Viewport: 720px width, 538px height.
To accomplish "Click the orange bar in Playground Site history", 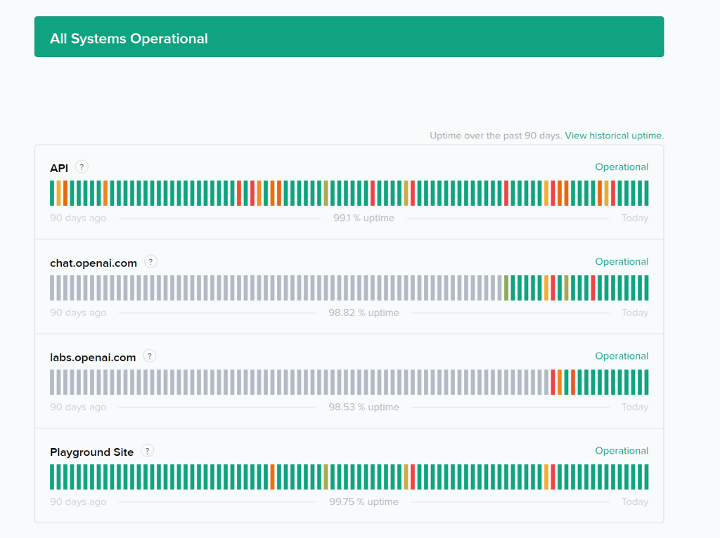I will point(274,477).
